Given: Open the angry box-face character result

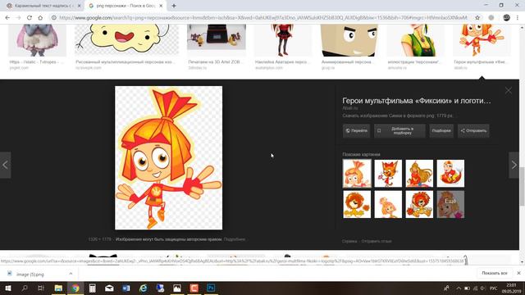Looking at the screenshot, I should click(349, 40).
